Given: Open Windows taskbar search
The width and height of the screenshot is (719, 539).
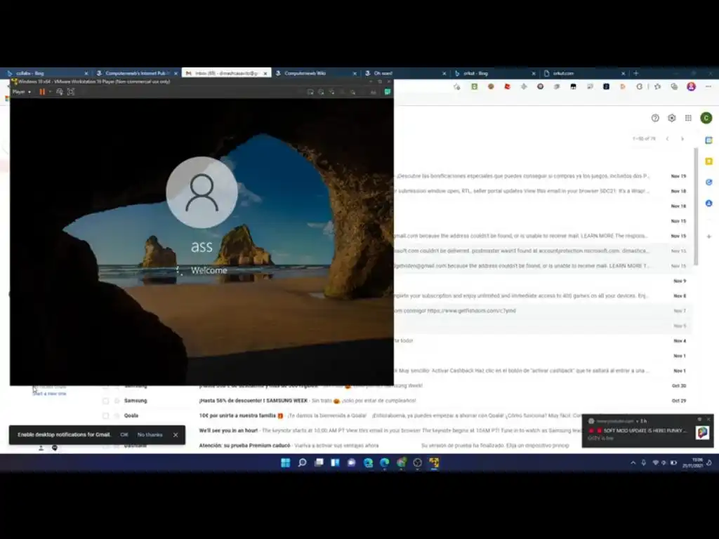Looking at the screenshot, I should pos(302,463).
